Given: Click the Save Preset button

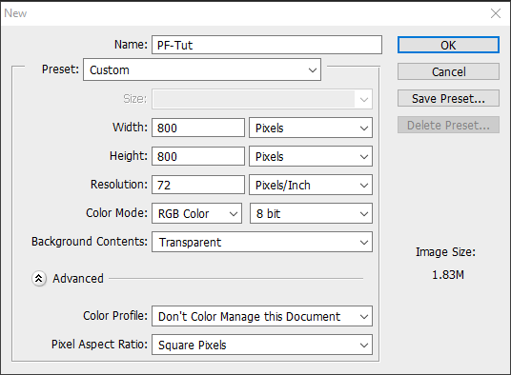Looking at the screenshot, I should (448, 98).
